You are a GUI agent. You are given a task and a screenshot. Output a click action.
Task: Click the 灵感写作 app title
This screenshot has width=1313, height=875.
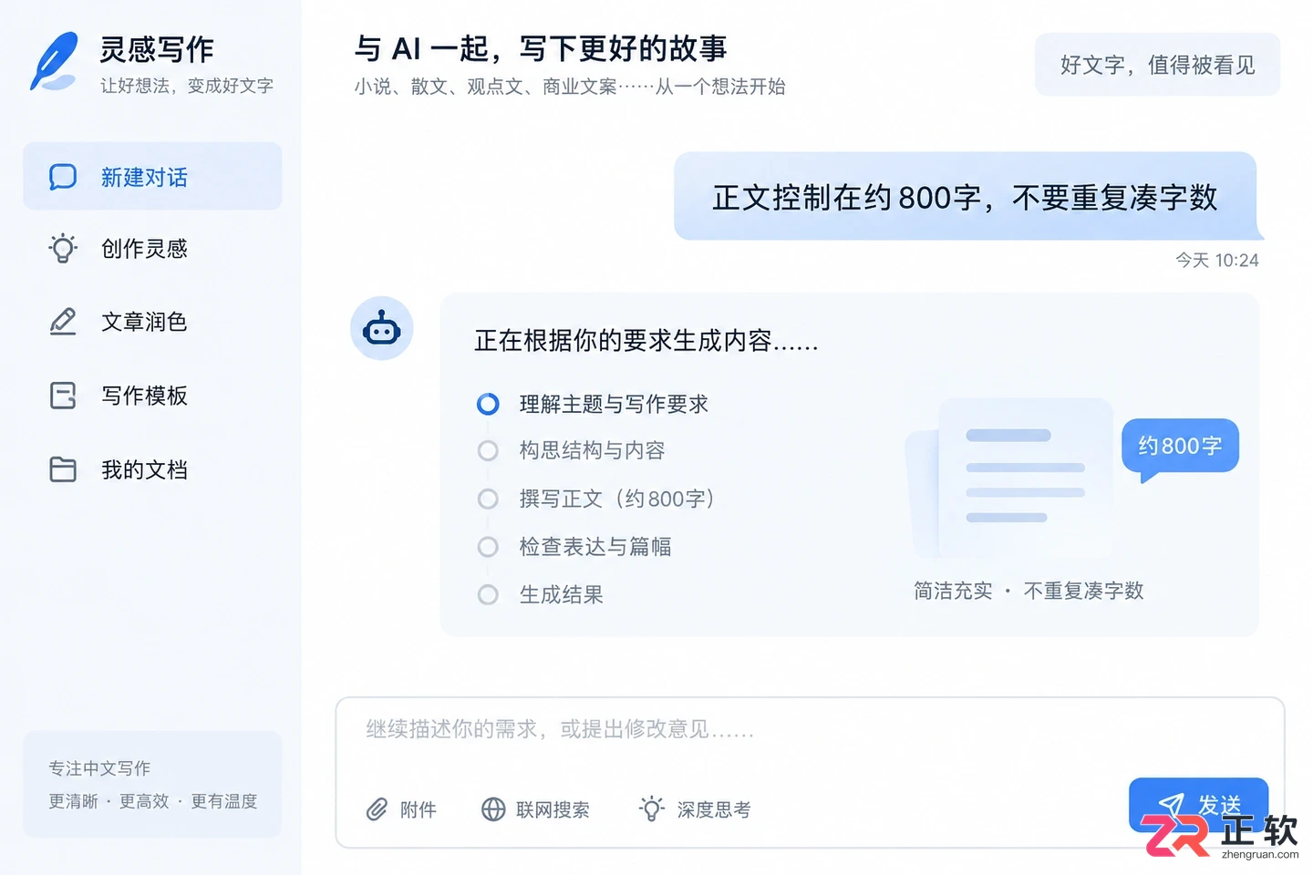pos(157,49)
